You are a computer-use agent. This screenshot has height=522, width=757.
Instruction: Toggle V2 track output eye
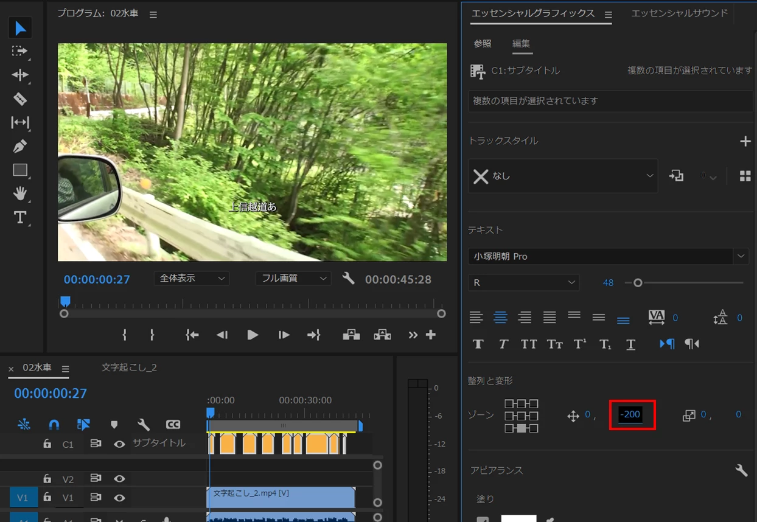click(x=119, y=479)
